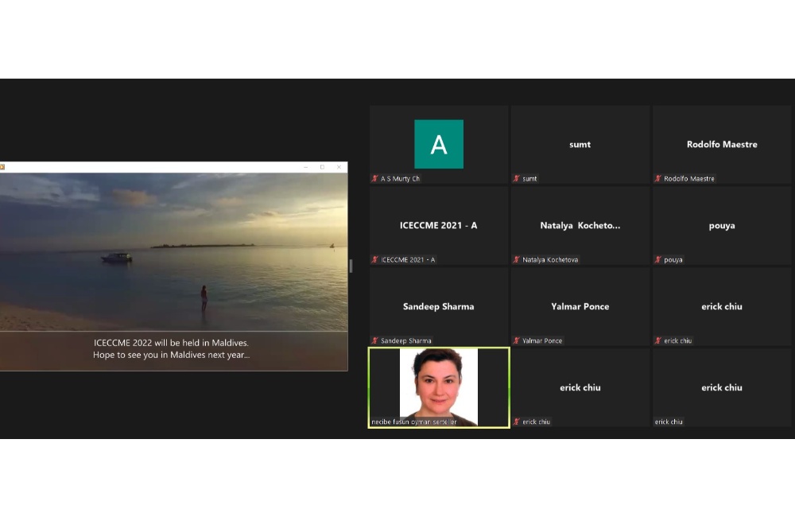Image resolution: width=795 pixels, height=517 pixels.
Task: Select the large 'Natalya Kocheto...' name tile
Action: pos(580,226)
